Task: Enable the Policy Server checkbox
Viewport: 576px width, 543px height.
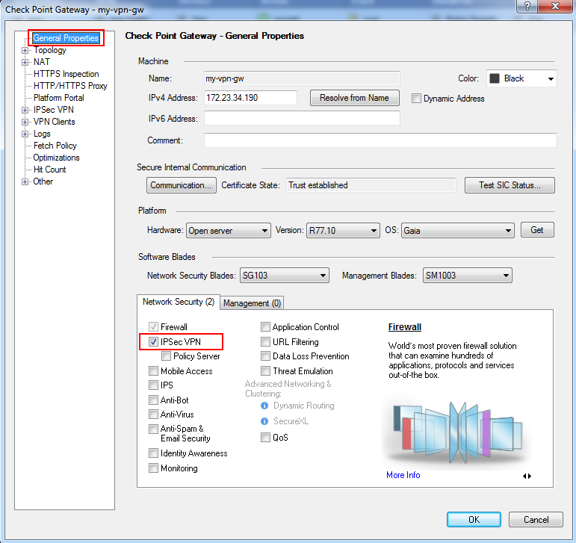Action: [x=166, y=356]
